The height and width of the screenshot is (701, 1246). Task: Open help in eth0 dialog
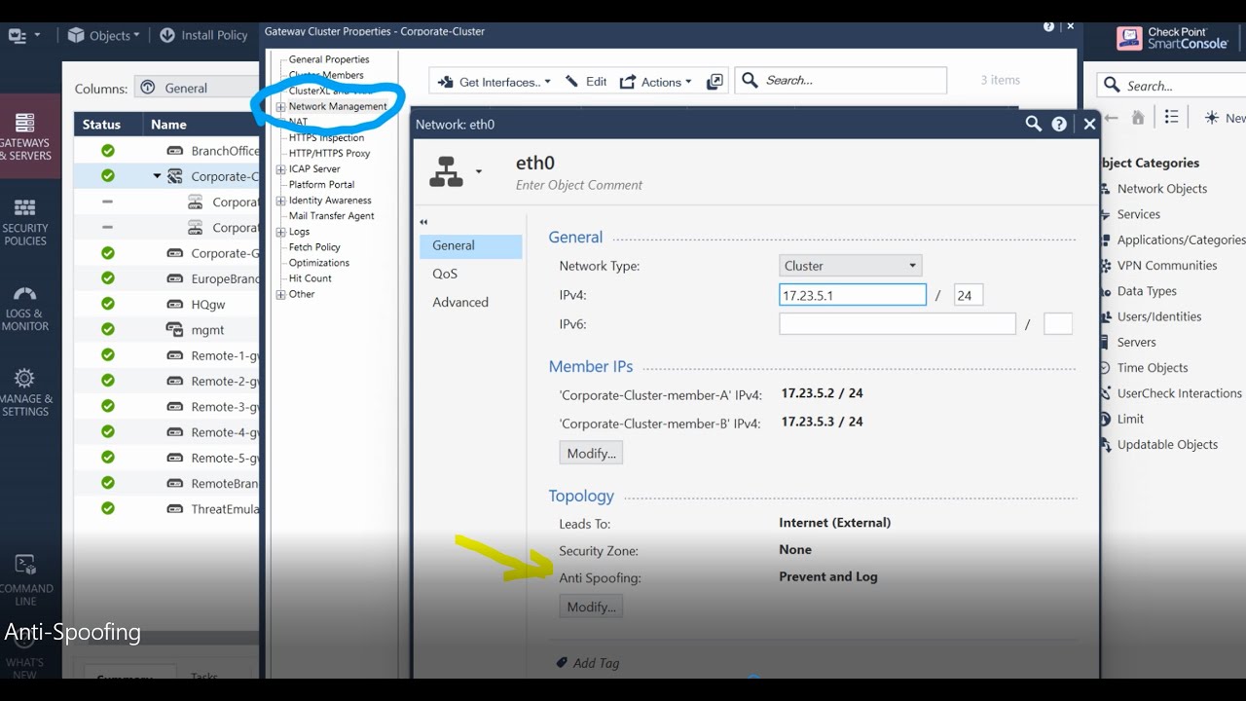[1059, 124]
